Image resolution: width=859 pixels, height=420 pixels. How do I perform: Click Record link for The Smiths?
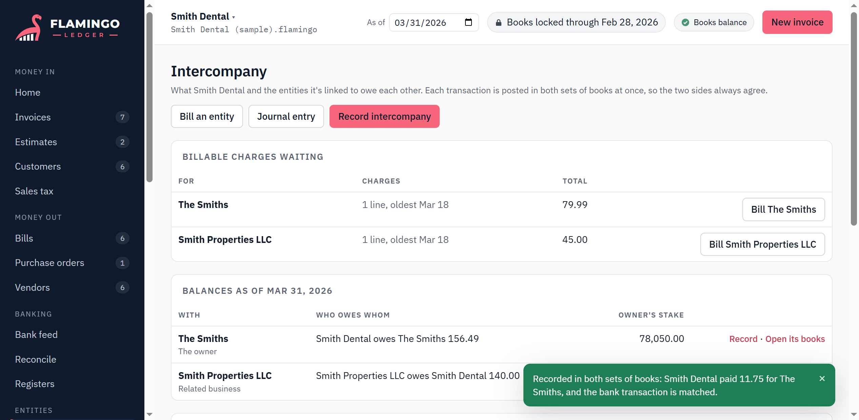743,339
